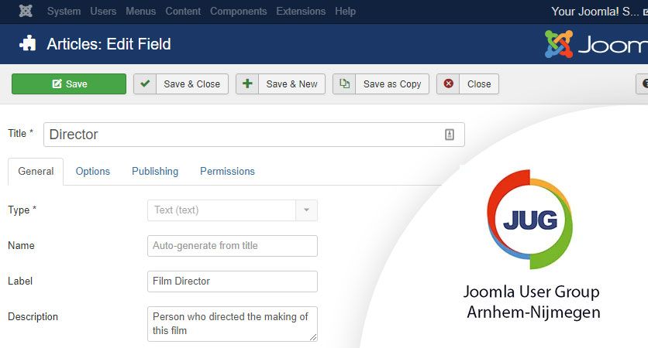The width and height of the screenshot is (648, 348).
Task: Open the Extensions menu
Action: (301, 11)
